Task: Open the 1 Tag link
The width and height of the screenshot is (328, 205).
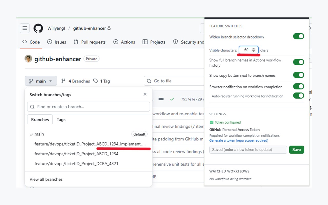Action: click(102, 81)
